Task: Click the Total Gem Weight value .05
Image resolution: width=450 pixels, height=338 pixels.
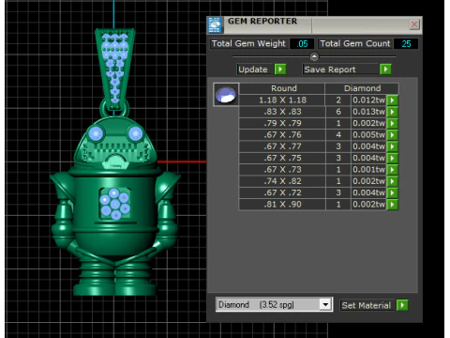Action: pos(302,44)
